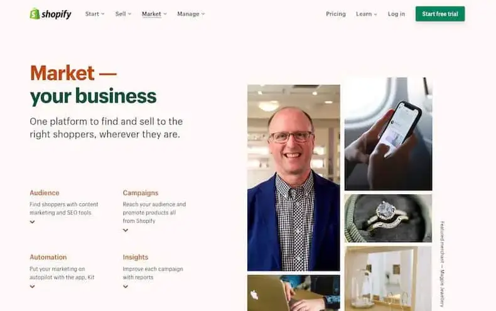The image size is (496, 311).
Task: Open the Market navigation menu
Action: pyautogui.click(x=154, y=14)
